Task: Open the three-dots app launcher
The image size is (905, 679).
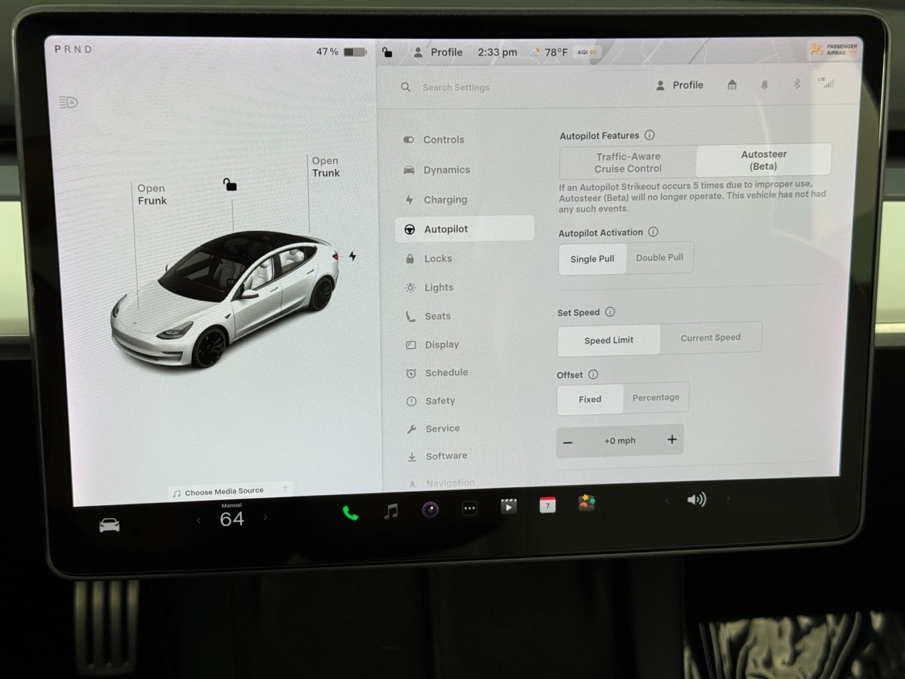Action: 469,508
